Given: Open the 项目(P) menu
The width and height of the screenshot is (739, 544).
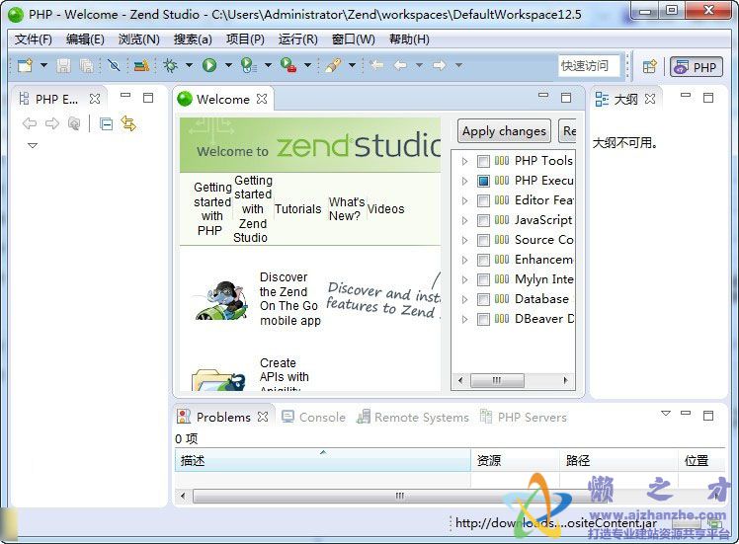Looking at the screenshot, I should [x=245, y=39].
